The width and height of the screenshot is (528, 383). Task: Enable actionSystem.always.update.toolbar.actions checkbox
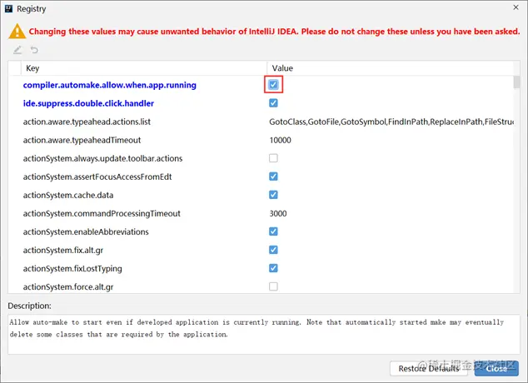[273, 158]
